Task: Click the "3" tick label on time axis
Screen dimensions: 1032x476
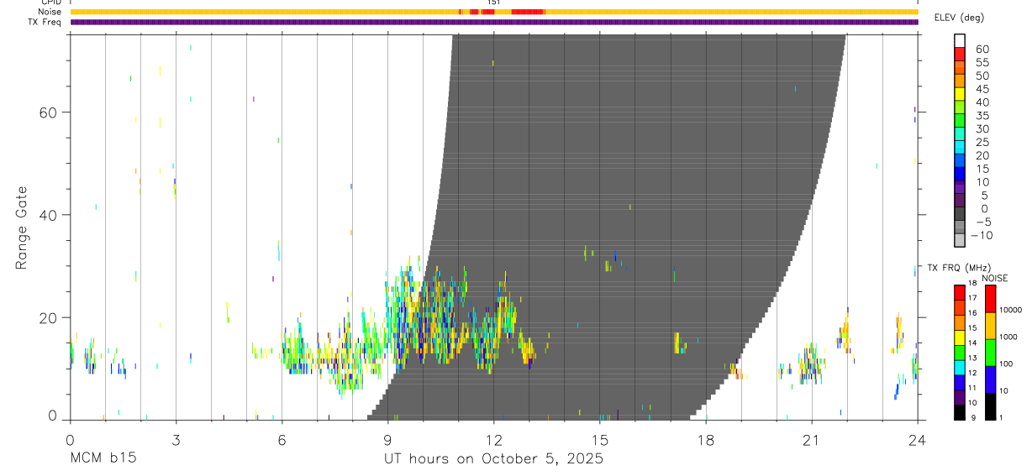Action: 176,440
